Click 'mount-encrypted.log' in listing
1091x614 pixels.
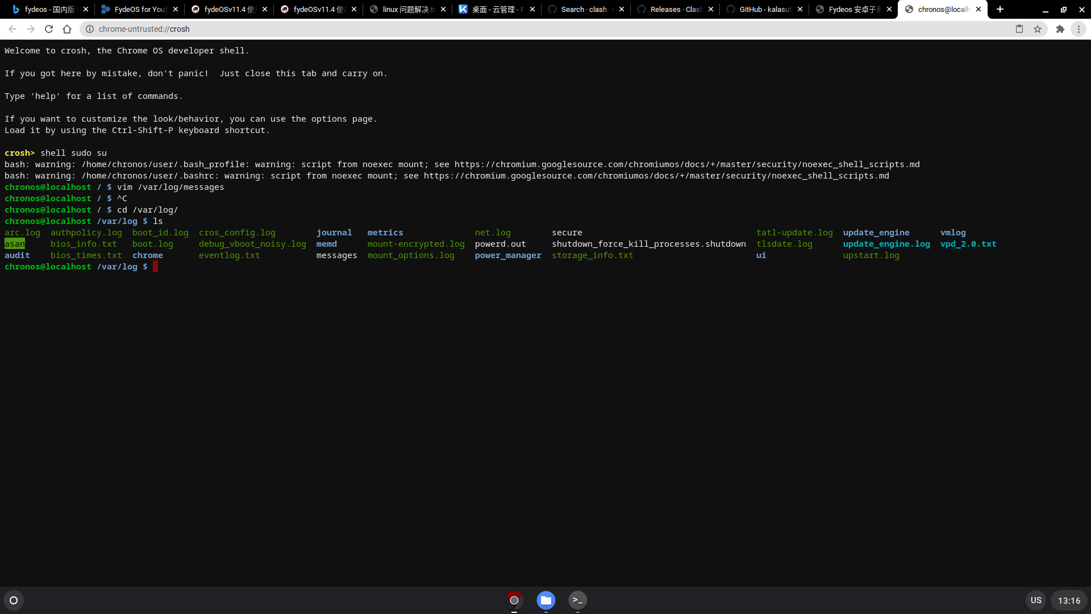416,244
